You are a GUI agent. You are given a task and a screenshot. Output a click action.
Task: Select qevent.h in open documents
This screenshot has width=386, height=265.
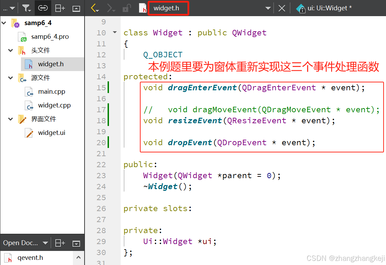[x=30, y=258]
